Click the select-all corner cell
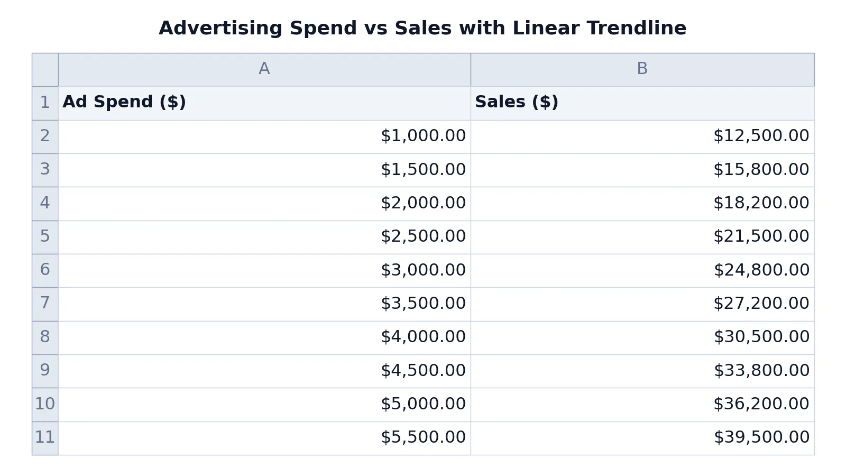This screenshot has height=476, width=846. click(45, 69)
